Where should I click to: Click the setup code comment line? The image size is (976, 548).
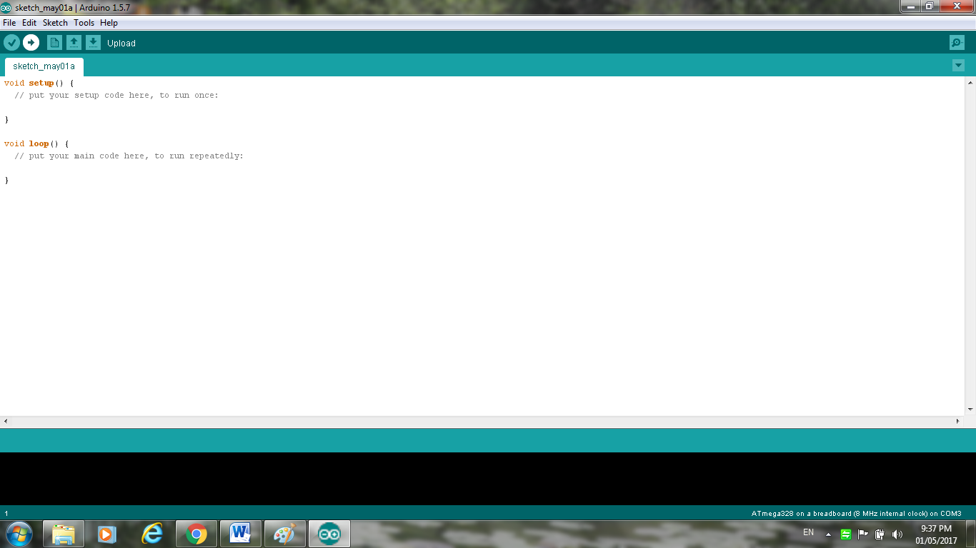pos(116,96)
